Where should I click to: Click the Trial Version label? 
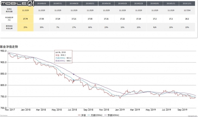[x=4, y=115]
